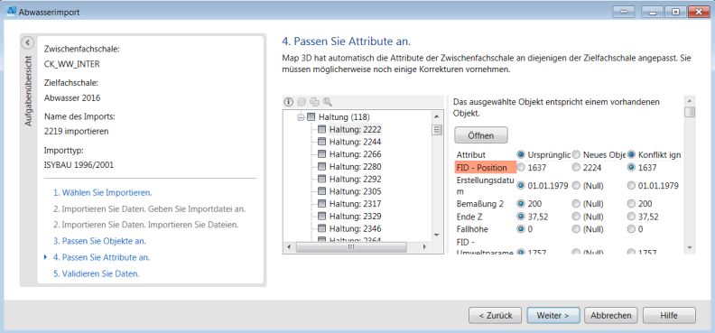Click the magnifier zoom icon above the tree

(327, 102)
